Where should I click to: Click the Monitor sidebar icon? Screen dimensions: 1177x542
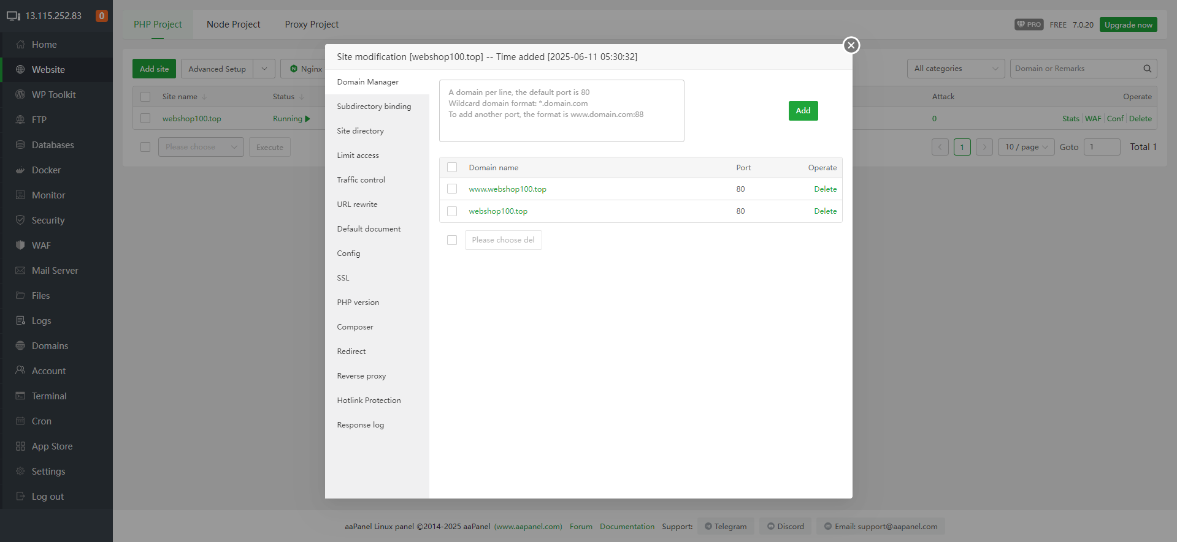(x=20, y=195)
